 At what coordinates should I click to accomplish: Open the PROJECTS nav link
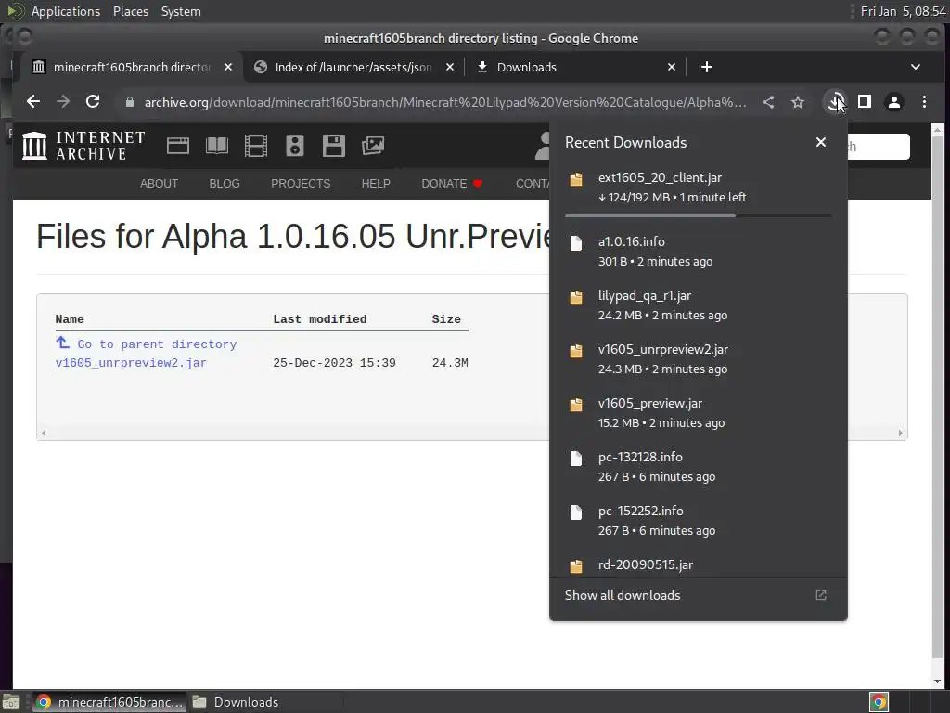pyautogui.click(x=301, y=184)
